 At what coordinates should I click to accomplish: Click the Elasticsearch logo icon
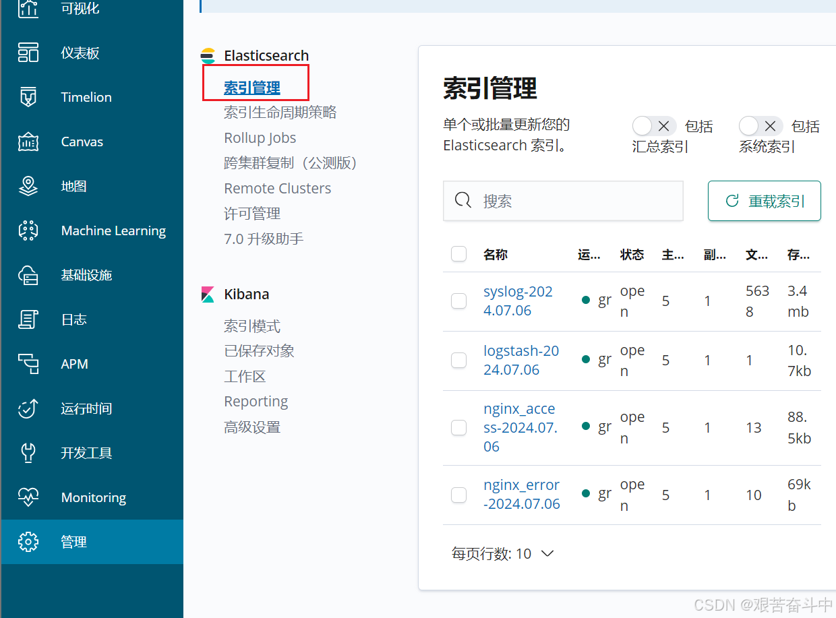pyautogui.click(x=208, y=56)
